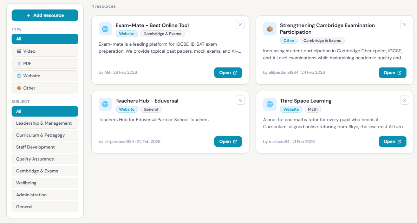Image resolution: width=417 pixels, height=223 pixels.
Task: Click the Website tag on Exam-Mate card
Action: point(127,34)
